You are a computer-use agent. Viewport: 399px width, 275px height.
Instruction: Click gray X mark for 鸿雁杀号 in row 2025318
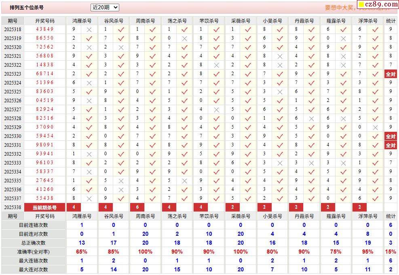click(89, 30)
